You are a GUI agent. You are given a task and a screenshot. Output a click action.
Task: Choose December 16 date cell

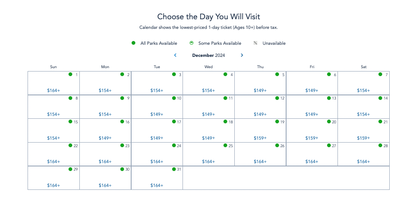105,130
